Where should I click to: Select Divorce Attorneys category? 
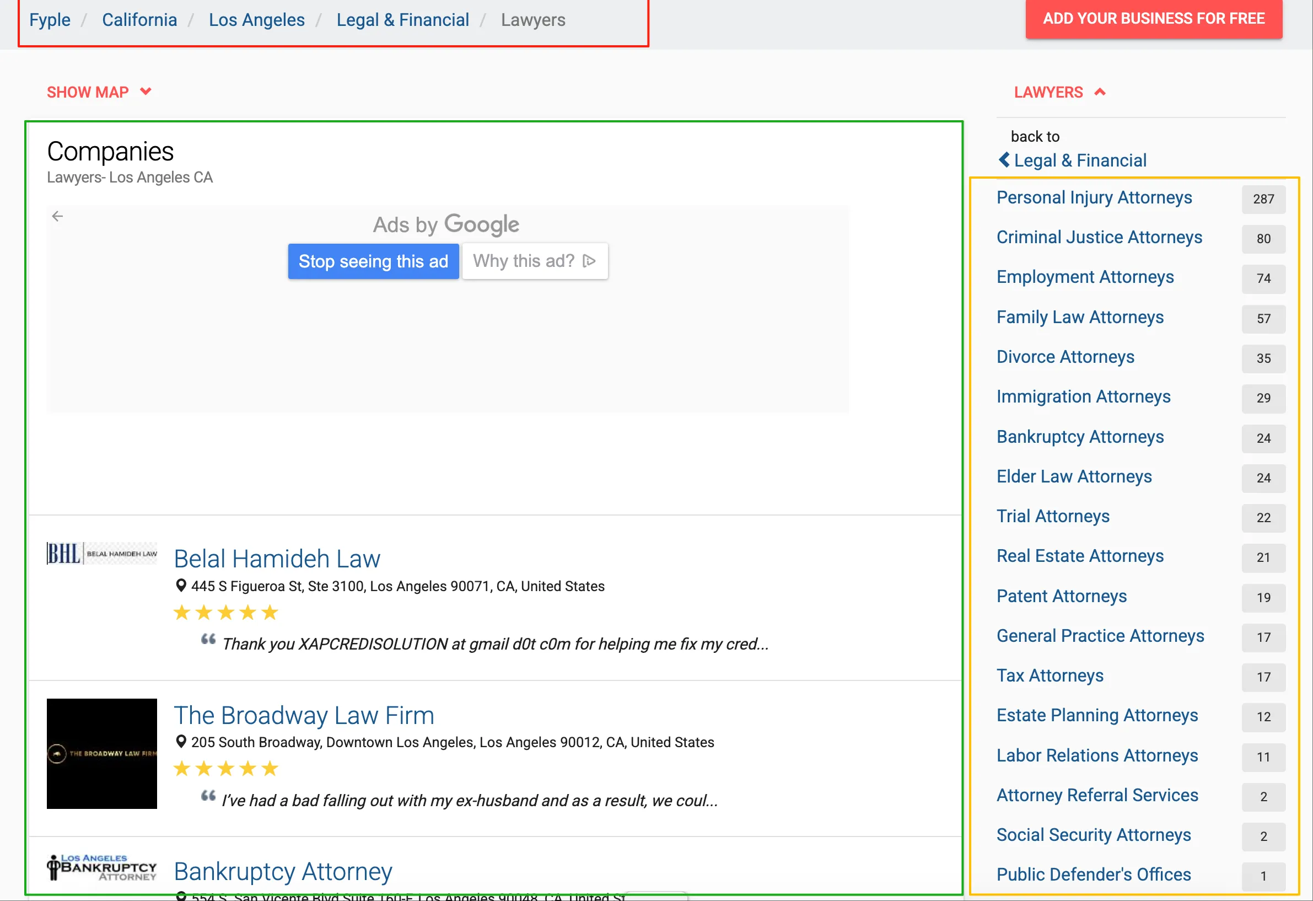click(x=1065, y=357)
